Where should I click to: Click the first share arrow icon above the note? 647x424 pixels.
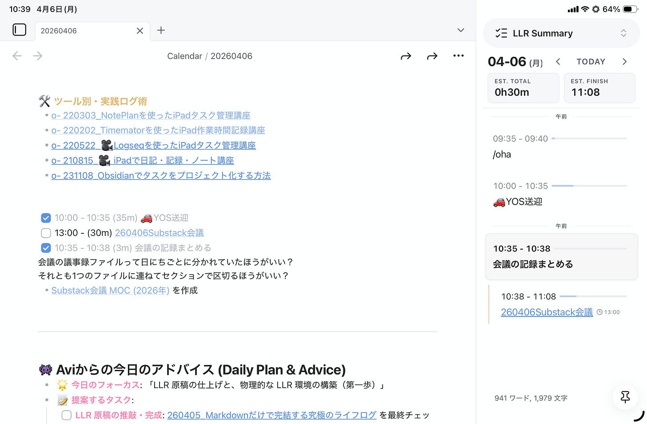(x=406, y=55)
